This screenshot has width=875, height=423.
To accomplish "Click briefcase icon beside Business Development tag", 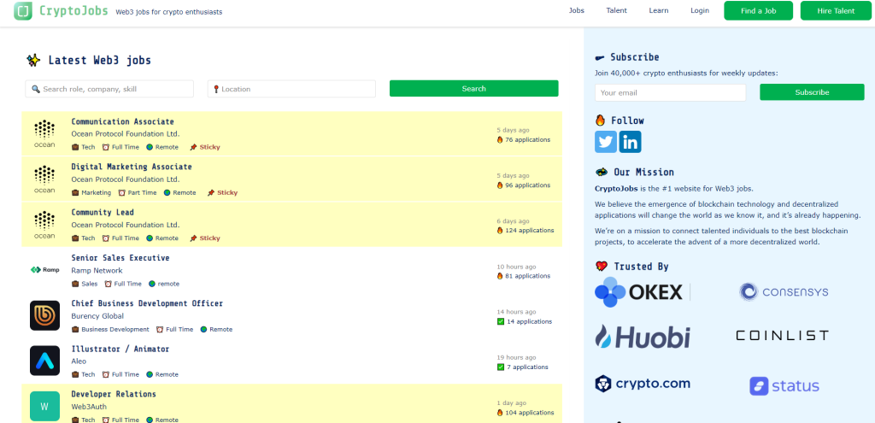I will 75,329.
